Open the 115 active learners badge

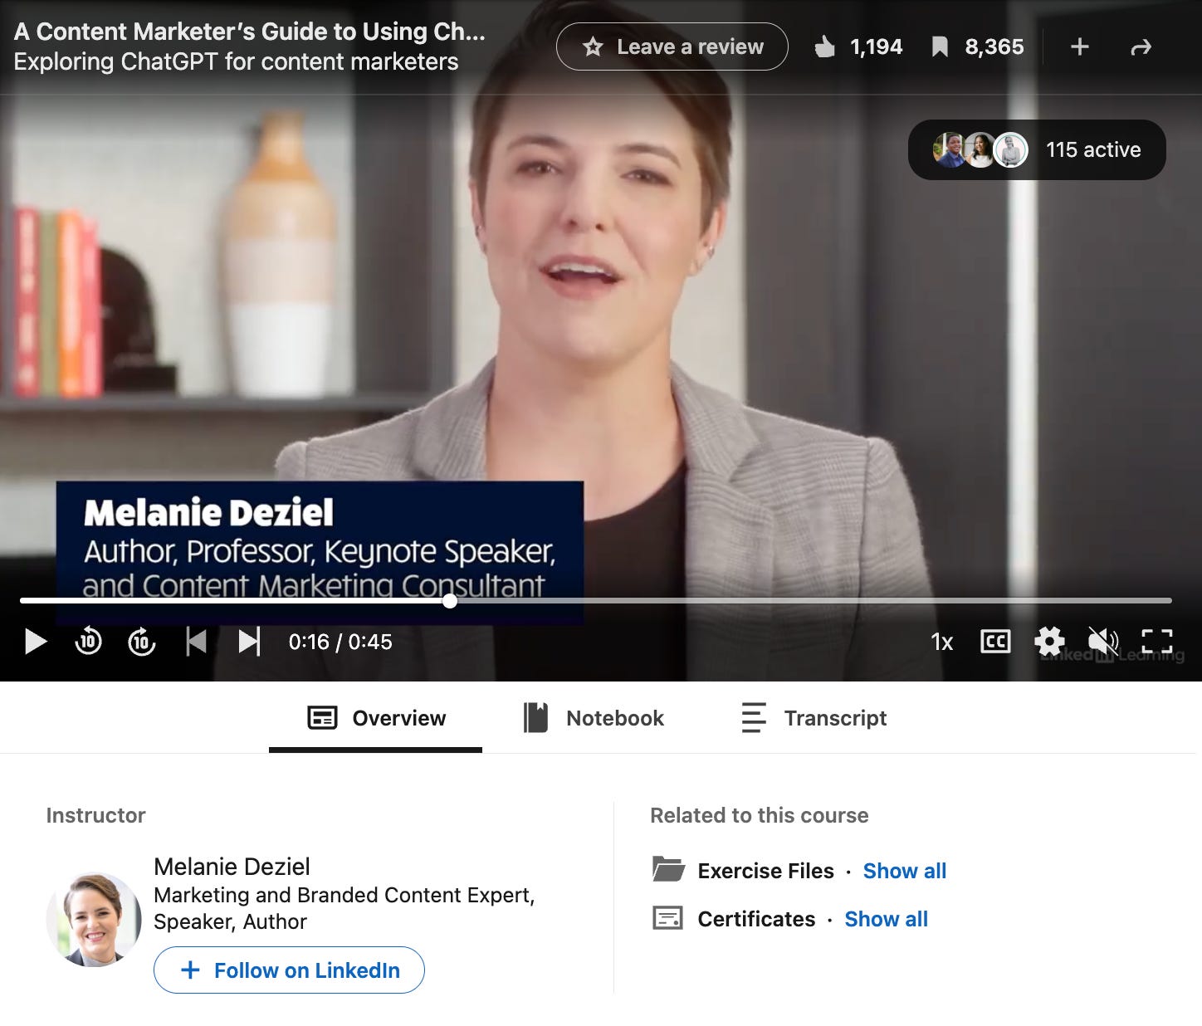(x=1037, y=150)
